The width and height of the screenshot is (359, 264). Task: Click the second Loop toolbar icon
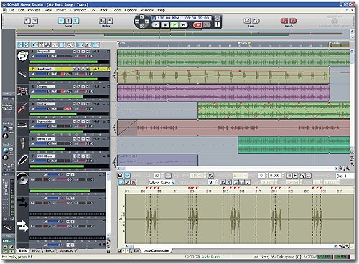tap(256, 21)
